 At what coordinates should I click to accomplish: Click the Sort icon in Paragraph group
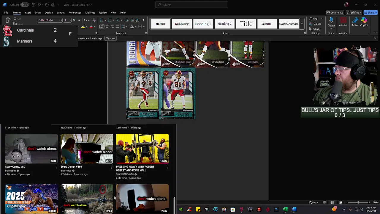tap(138, 20)
